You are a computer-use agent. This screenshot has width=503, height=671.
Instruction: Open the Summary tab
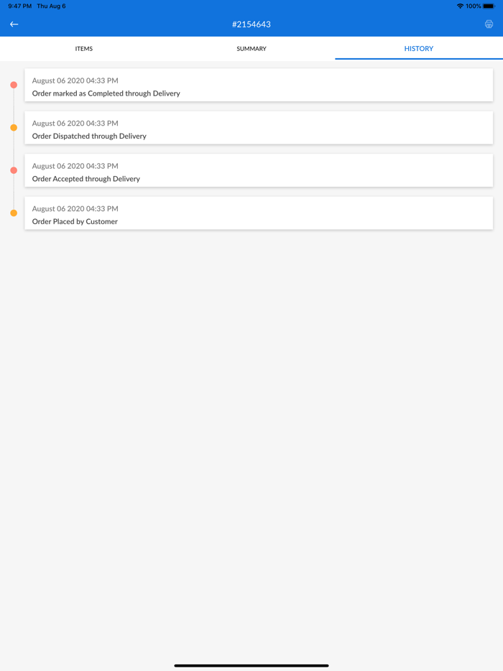click(x=251, y=49)
